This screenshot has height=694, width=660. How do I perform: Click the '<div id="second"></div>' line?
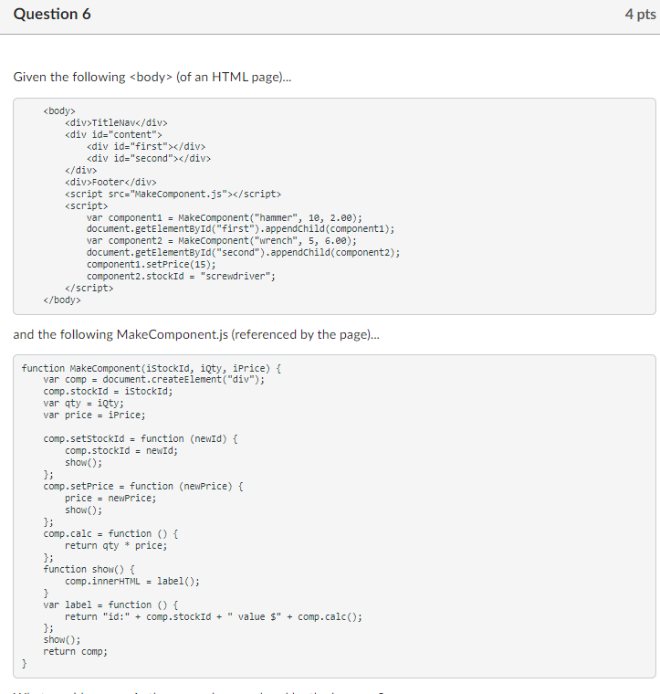pos(149,159)
